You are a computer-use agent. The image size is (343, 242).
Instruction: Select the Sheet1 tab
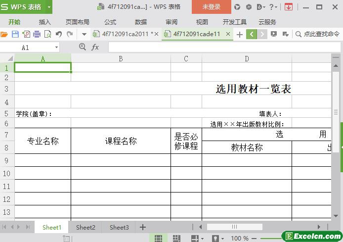(52, 227)
